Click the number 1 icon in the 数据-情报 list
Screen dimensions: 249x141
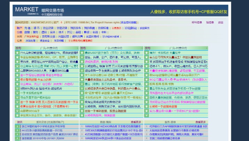(82, 126)
